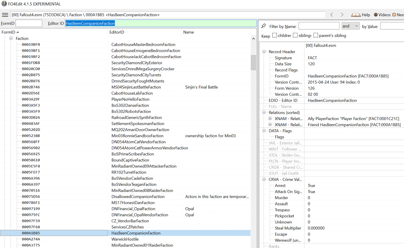Sort by the FormID column header
Image resolution: width=404 pixels, height=248 pixels.
click(54, 32)
